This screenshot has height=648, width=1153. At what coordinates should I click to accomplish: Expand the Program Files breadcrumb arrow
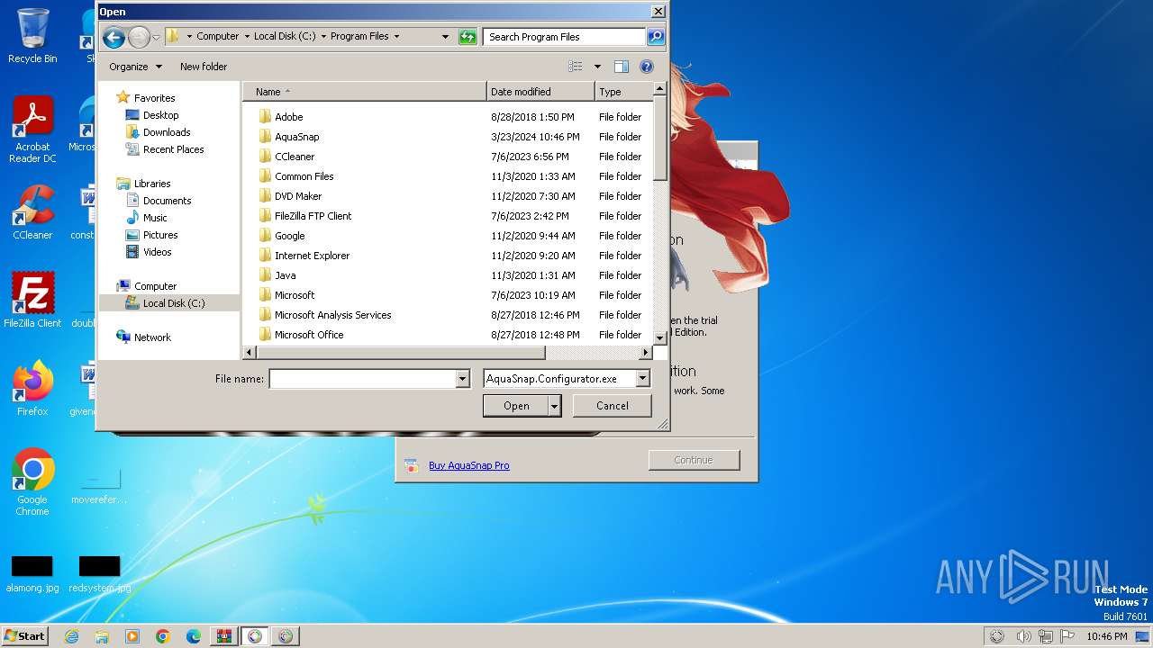396,37
